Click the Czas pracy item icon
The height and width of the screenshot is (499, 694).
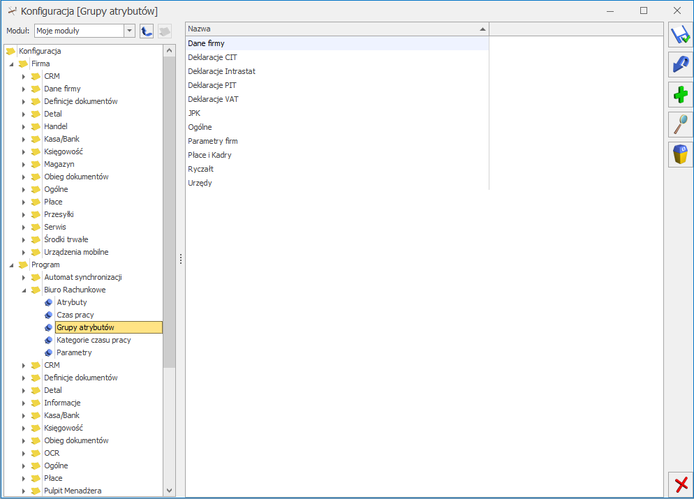coord(49,315)
